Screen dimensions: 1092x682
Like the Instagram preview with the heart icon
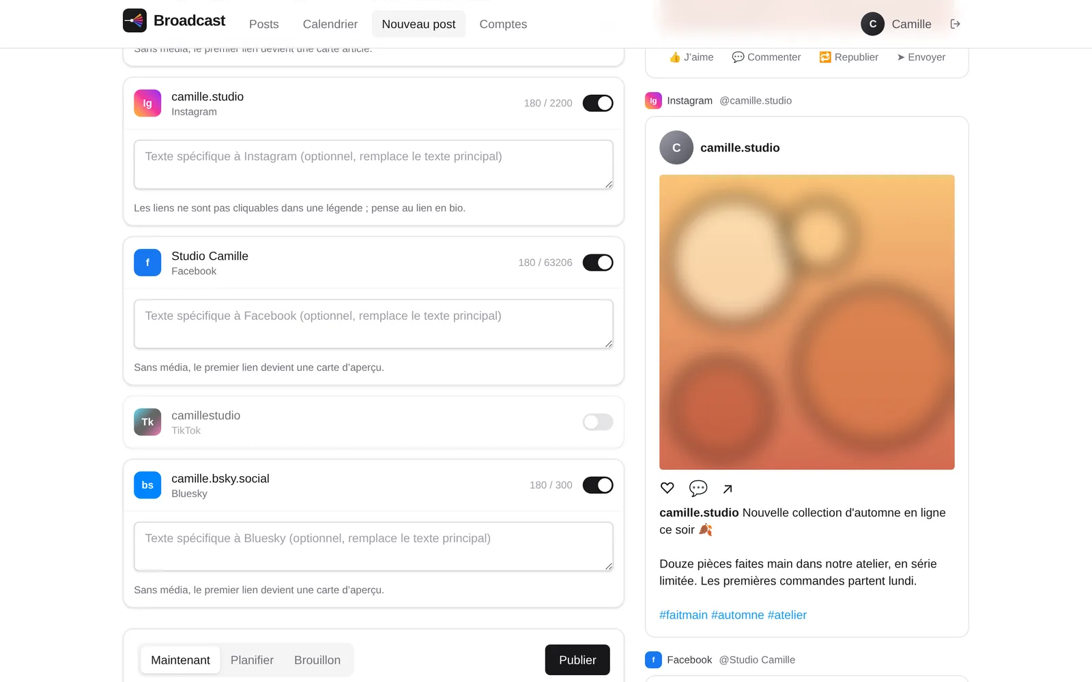pyautogui.click(x=667, y=488)
